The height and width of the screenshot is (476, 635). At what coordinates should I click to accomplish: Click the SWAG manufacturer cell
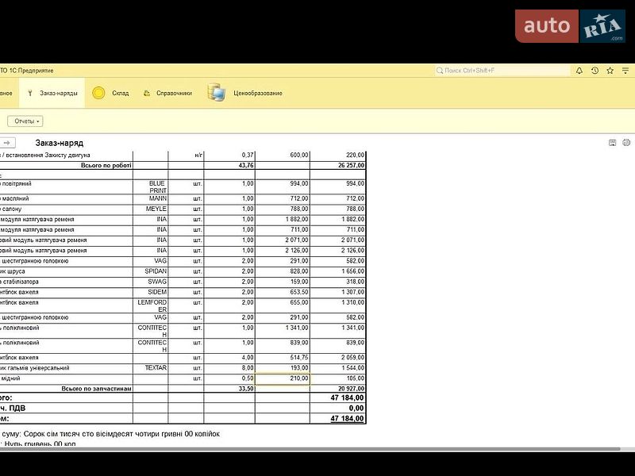[x=150, y=282]
